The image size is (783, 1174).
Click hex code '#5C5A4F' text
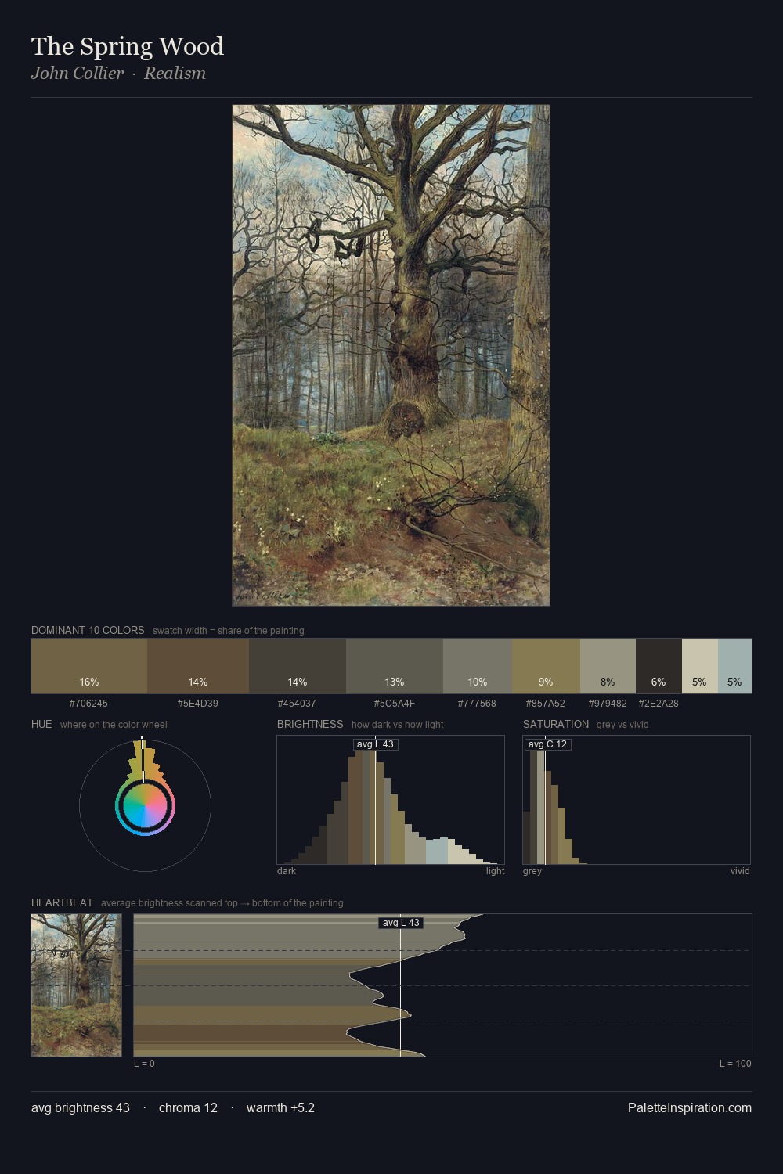point(395,704)
